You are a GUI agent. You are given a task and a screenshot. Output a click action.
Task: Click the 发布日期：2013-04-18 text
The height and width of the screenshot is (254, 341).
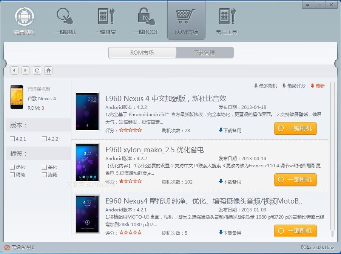(242, 107)
